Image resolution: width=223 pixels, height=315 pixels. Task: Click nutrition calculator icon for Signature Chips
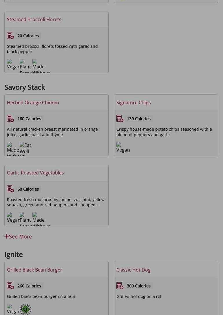(120, 119)
